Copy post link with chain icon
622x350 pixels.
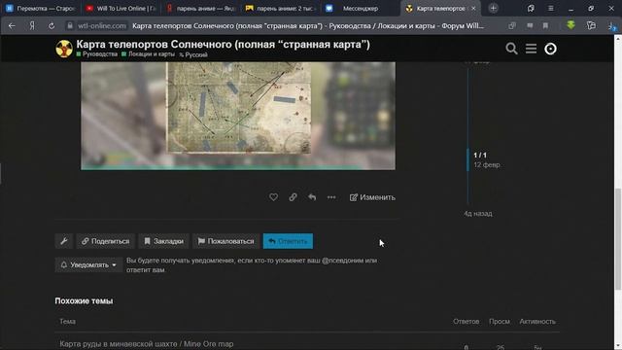tap(293, 197)
